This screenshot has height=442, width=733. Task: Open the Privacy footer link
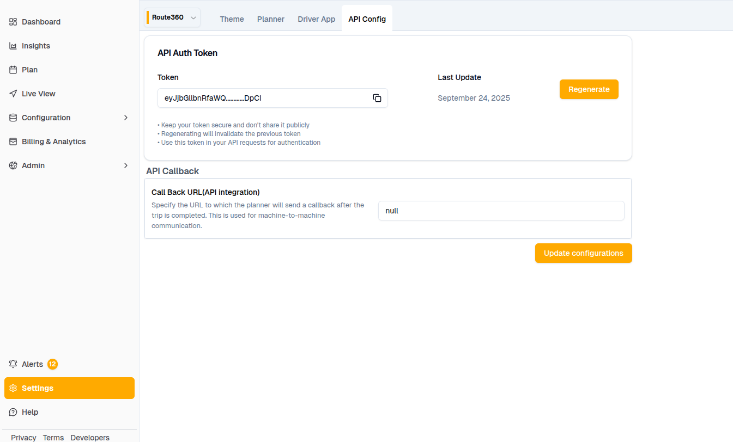pyautogui.click(x=23, y=438)
